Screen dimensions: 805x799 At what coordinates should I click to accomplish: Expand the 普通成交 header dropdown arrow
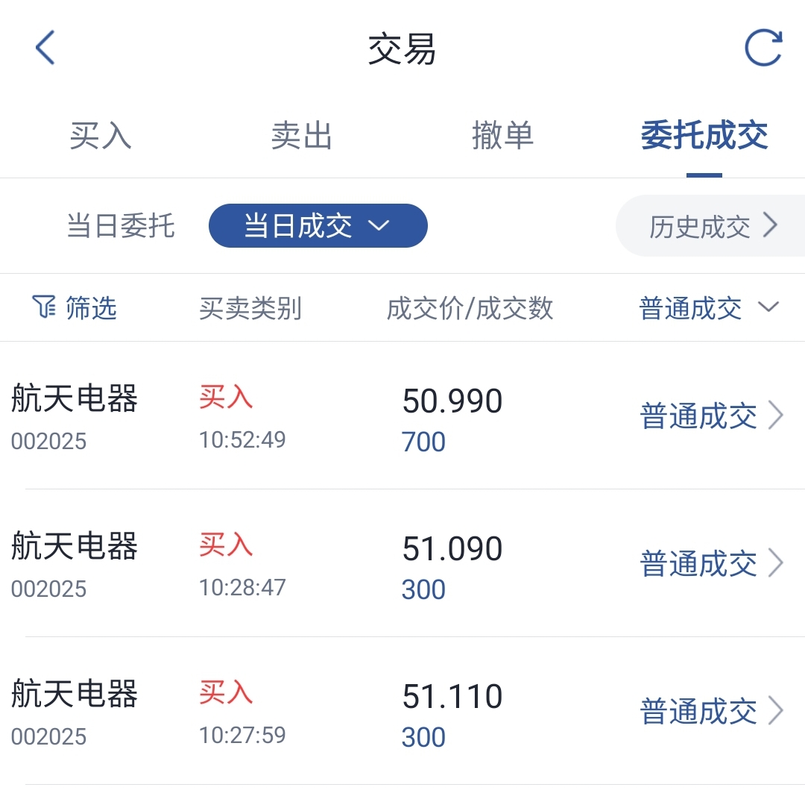point(768,307)
